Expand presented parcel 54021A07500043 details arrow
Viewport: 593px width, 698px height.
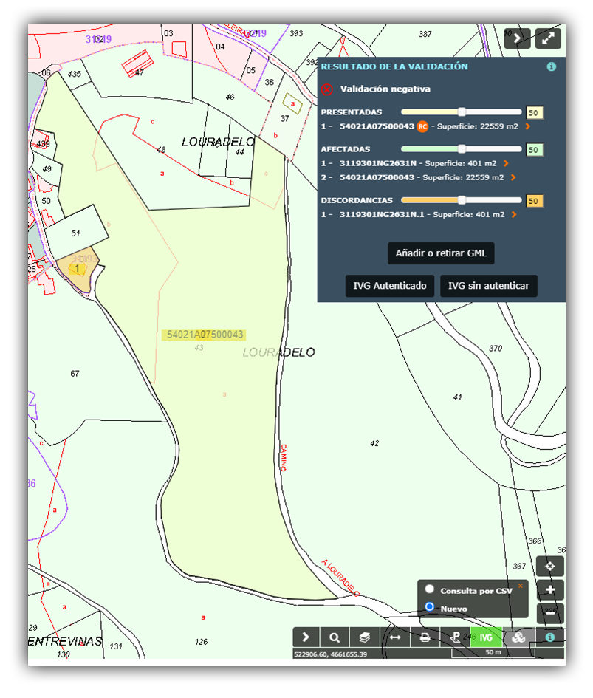click(x=528, y=127)
